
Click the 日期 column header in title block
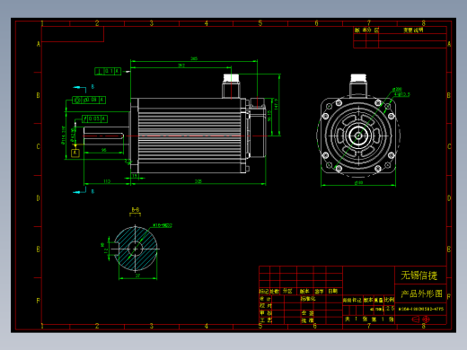point(333,291)
